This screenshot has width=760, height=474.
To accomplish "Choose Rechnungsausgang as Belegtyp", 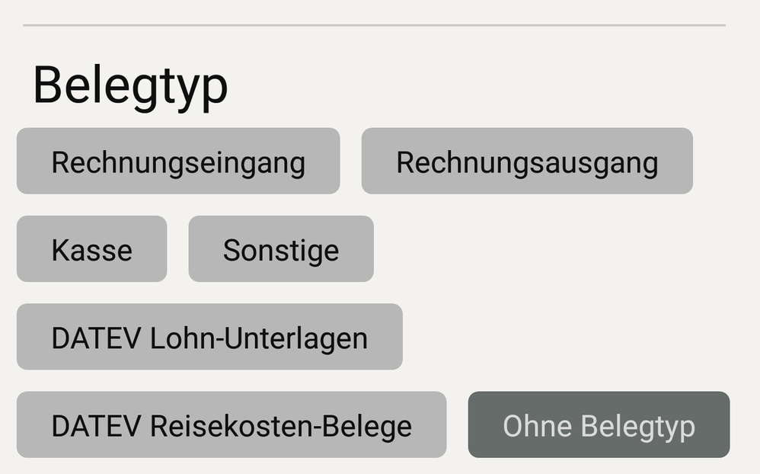I will (x=527, y=162).
